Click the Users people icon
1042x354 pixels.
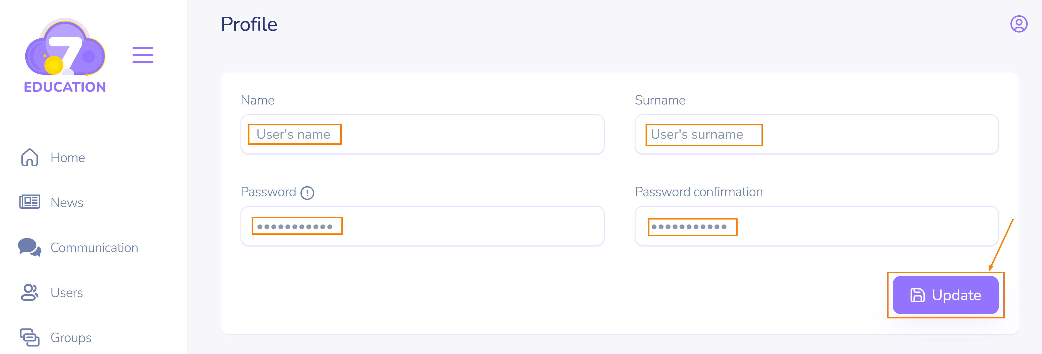29,292
